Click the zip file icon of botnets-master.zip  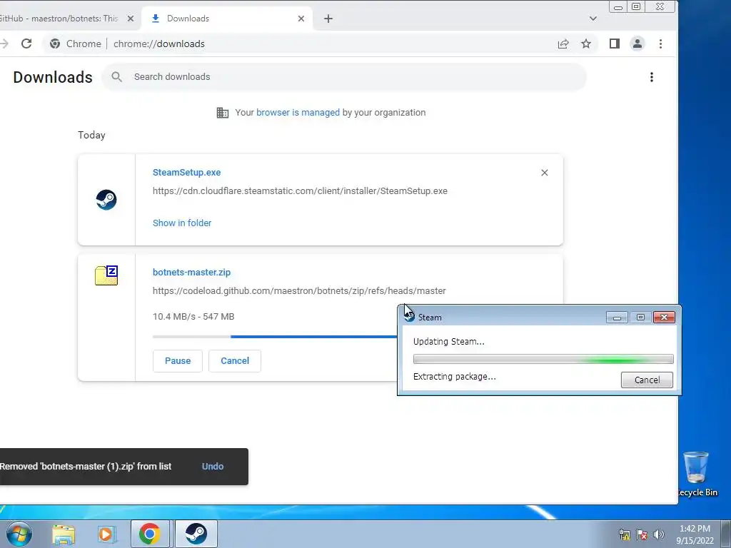tap(106, 275)
